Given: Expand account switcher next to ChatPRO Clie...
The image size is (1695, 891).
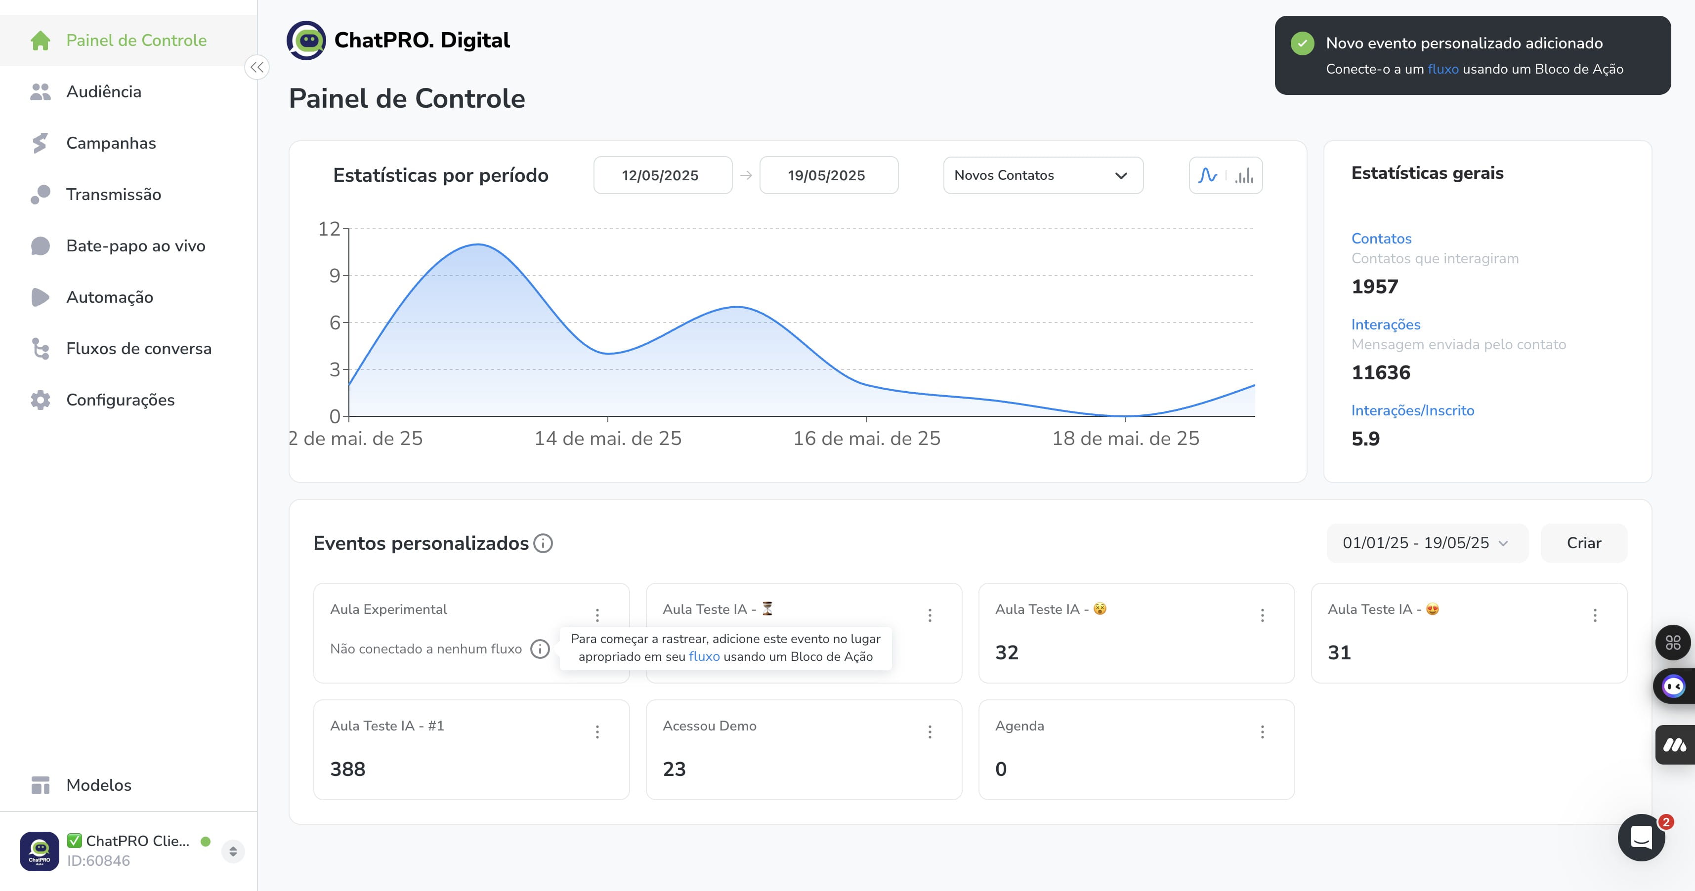Looking at the screenshot, I should tap(233, 851).
